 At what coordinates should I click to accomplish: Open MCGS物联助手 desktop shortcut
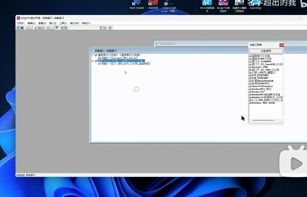click(x=207, y=6)
